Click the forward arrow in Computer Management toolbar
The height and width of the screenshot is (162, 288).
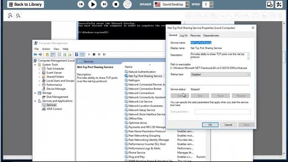click(x=40, y=54)
